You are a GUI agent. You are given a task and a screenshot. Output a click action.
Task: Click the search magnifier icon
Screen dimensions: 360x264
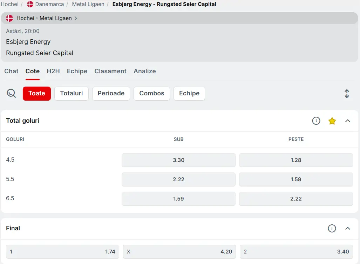(11, 93)
